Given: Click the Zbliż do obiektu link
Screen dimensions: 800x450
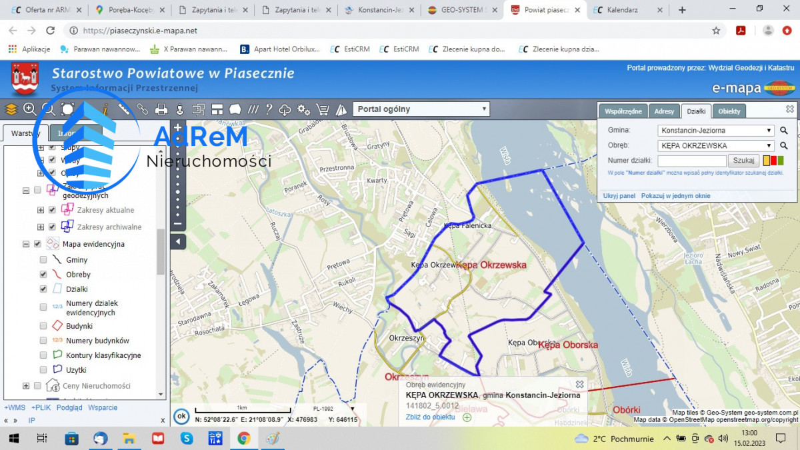Looking at the screenshot, I should click(x=430, y=417).
